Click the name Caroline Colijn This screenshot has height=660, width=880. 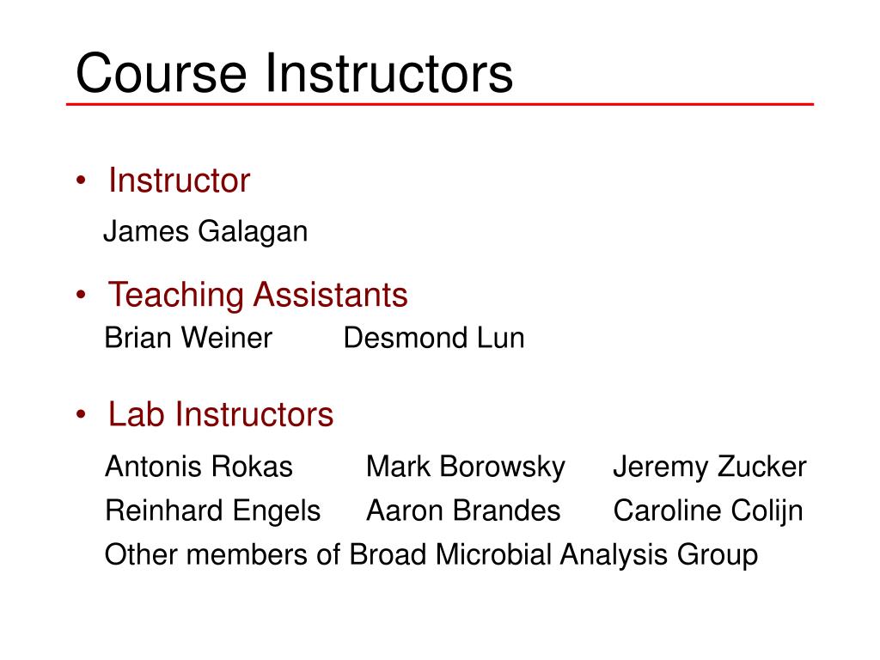pyautogui.click(x=708, y=511)
